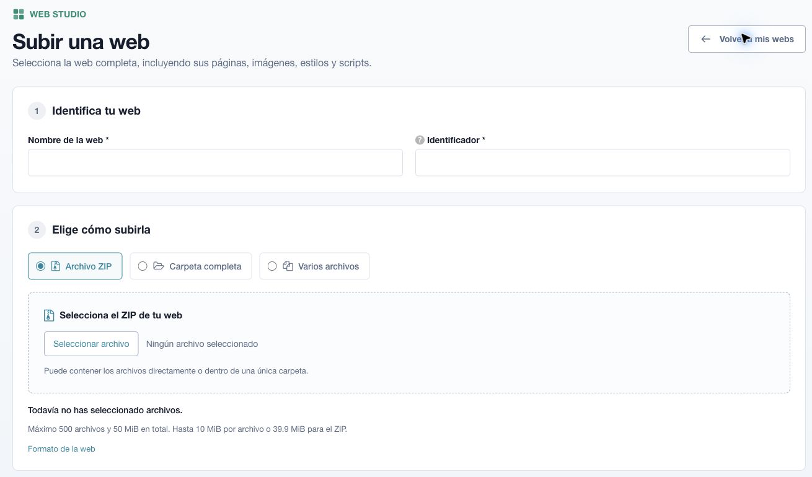Pick the Varios archivos radio option

tap(272, 266)
